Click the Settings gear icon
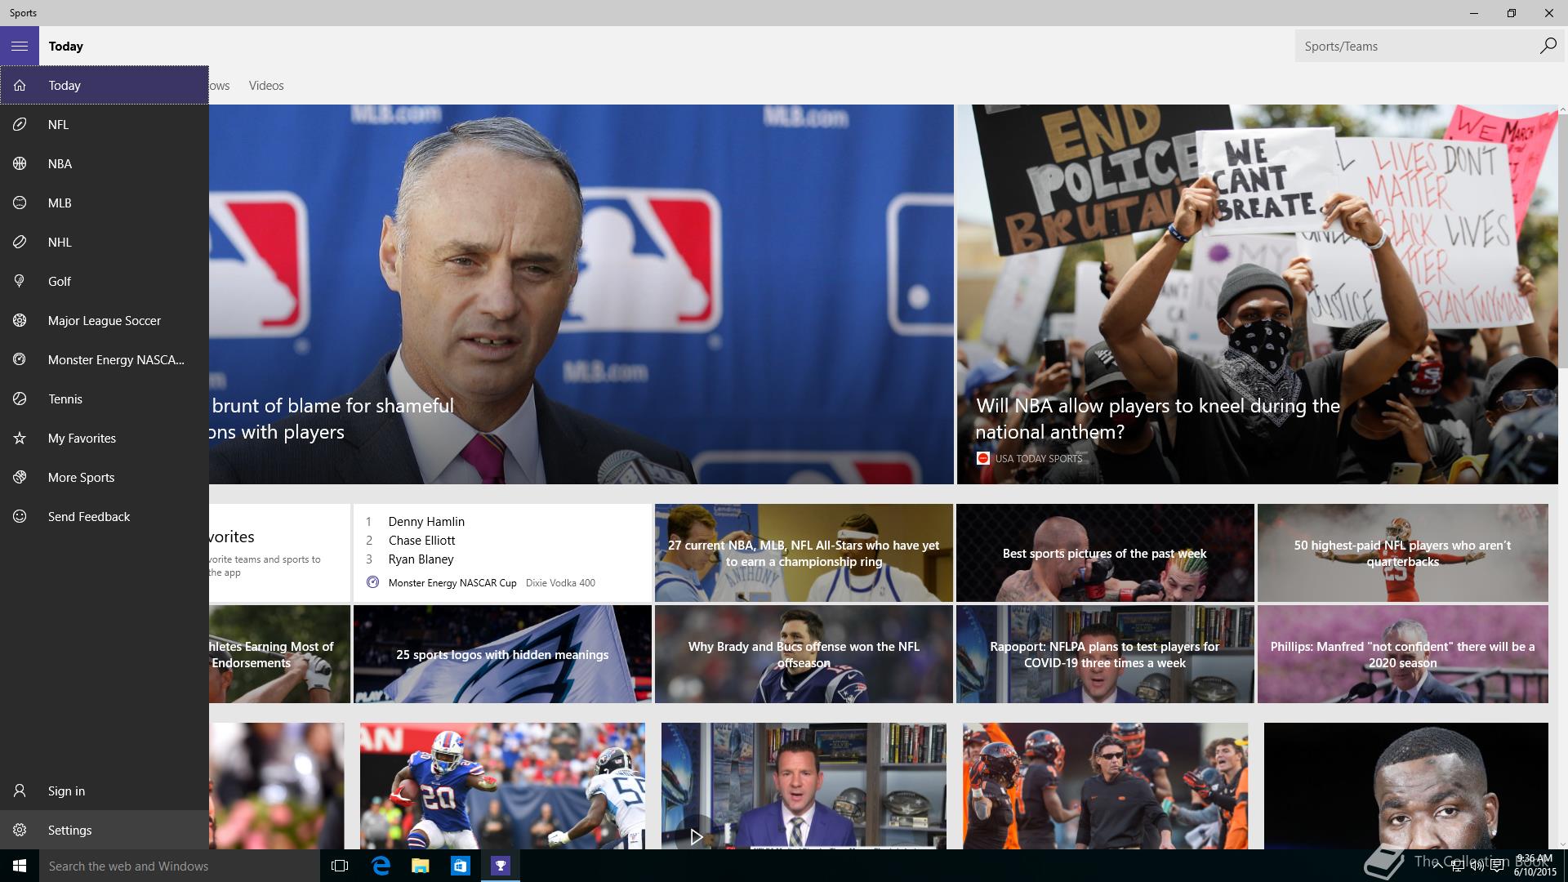The width and height of the screenshot is (1568, 882). pos(20,830)
